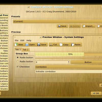Click the preview Button
102x102 pixels.
coord(86,62)
